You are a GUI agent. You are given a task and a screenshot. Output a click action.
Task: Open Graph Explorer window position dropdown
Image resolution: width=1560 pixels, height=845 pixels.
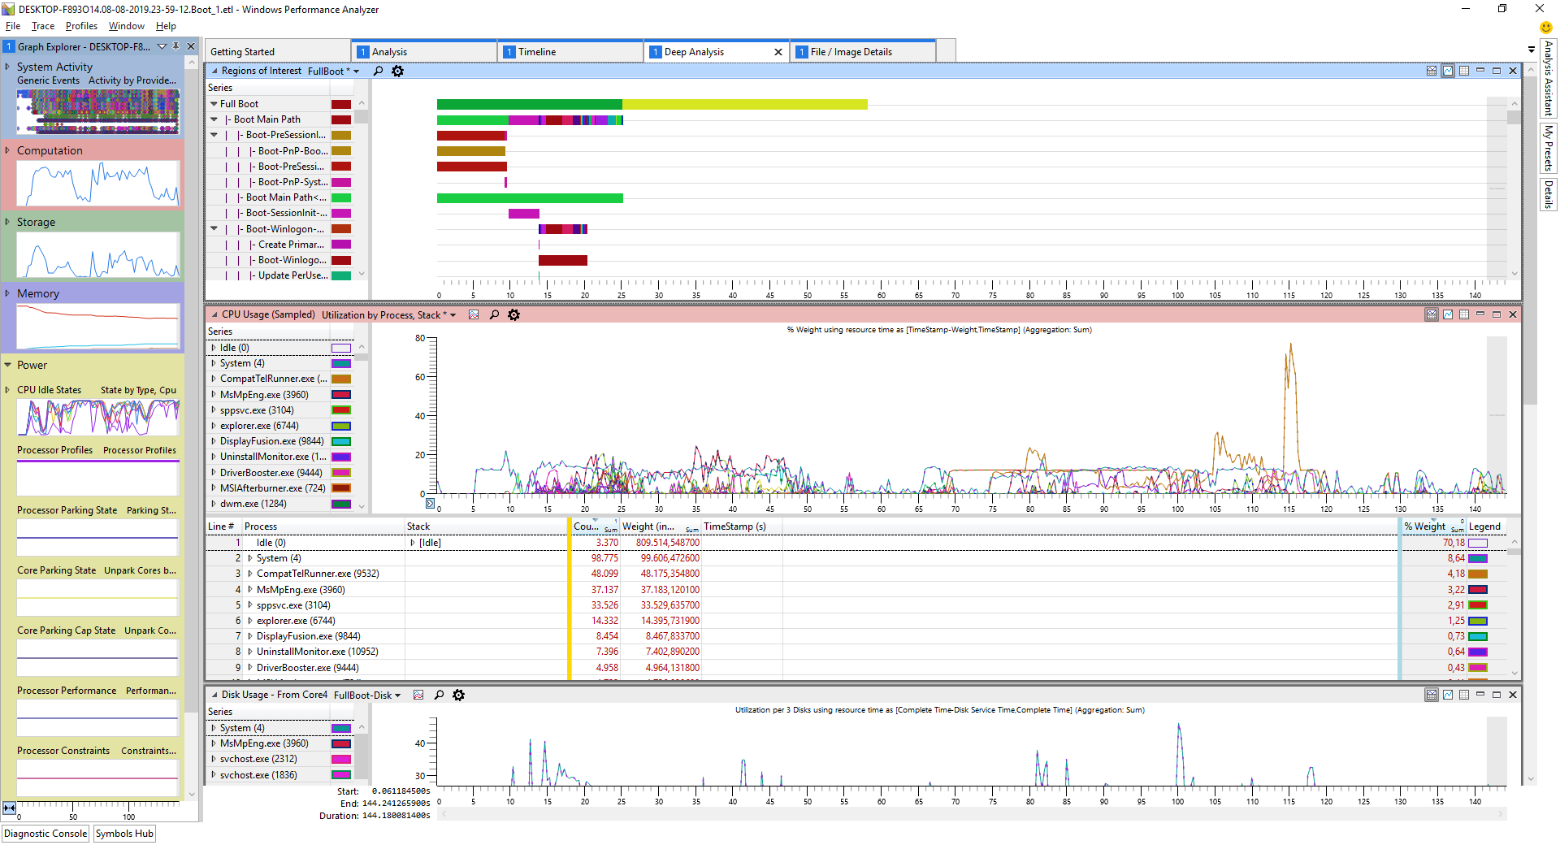[x=162, y=47]
